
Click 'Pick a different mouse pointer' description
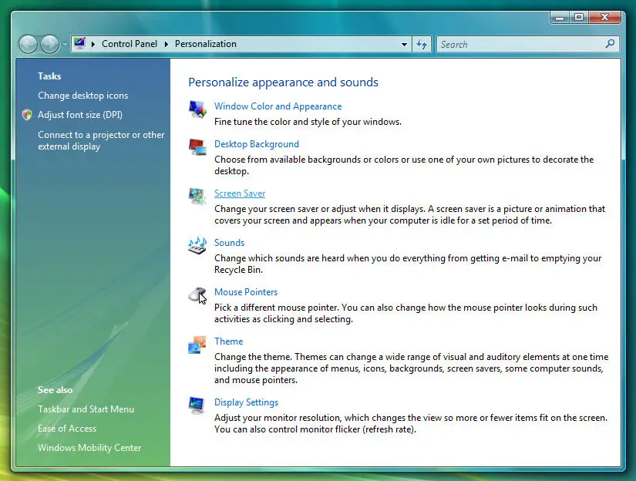pos(405,313)
